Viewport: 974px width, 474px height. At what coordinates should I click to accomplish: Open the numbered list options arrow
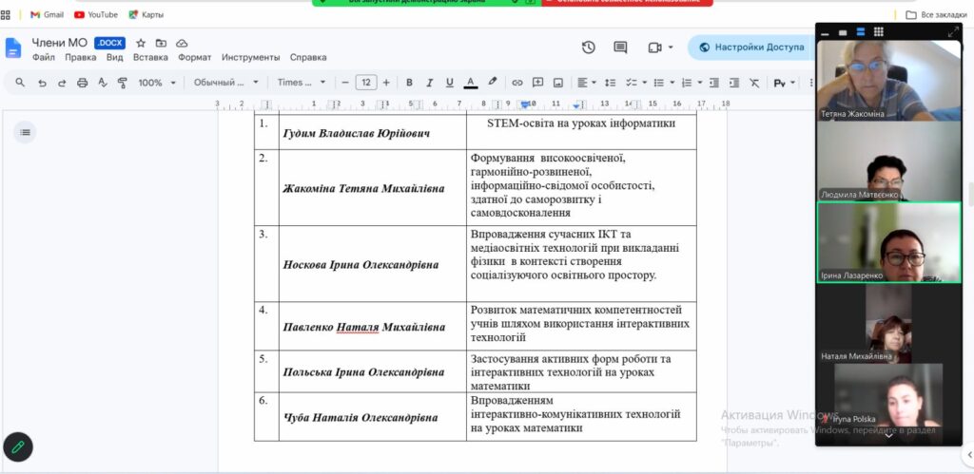pyautogui.click(x=700, y=82)
